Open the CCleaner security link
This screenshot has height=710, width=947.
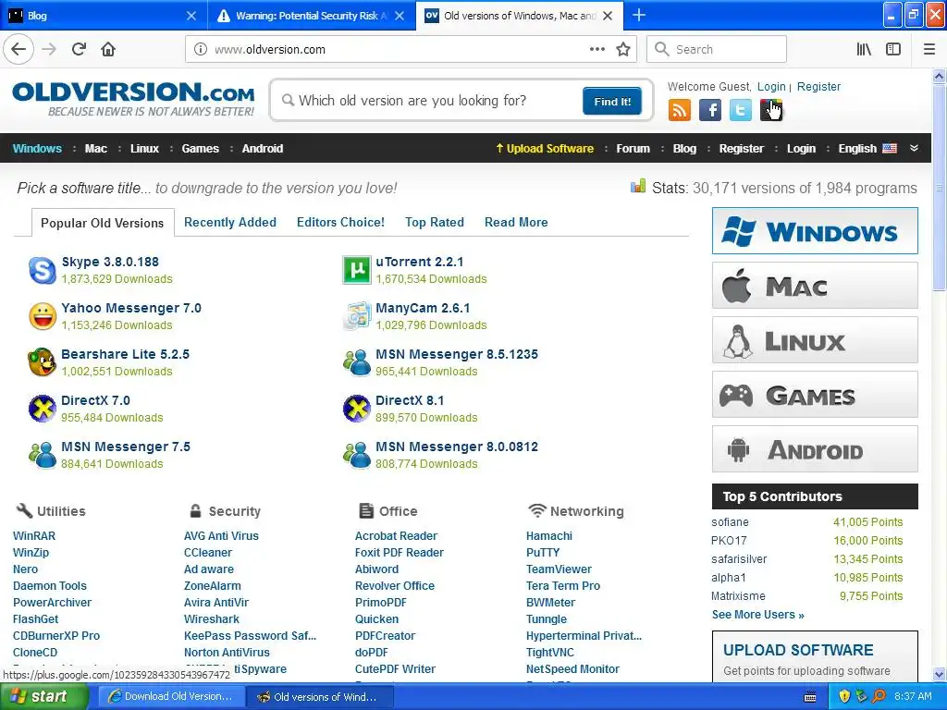[208, 553]
